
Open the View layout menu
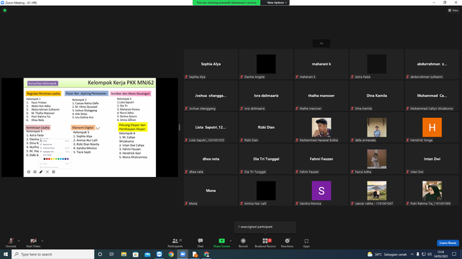pyautogui.click(x=453, y=10)
